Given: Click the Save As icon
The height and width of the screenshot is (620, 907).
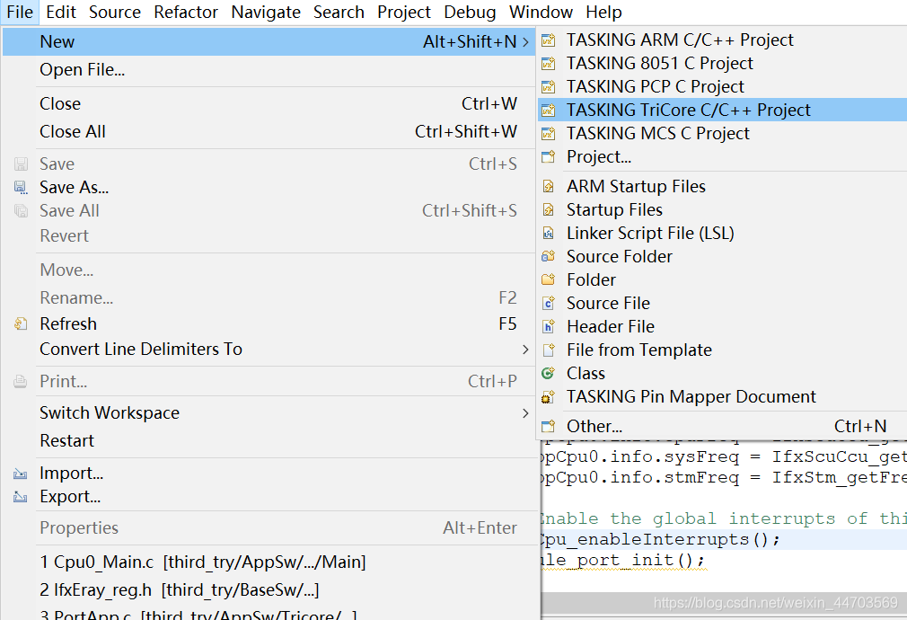Looking at the screenshot, I should [21, 188].
